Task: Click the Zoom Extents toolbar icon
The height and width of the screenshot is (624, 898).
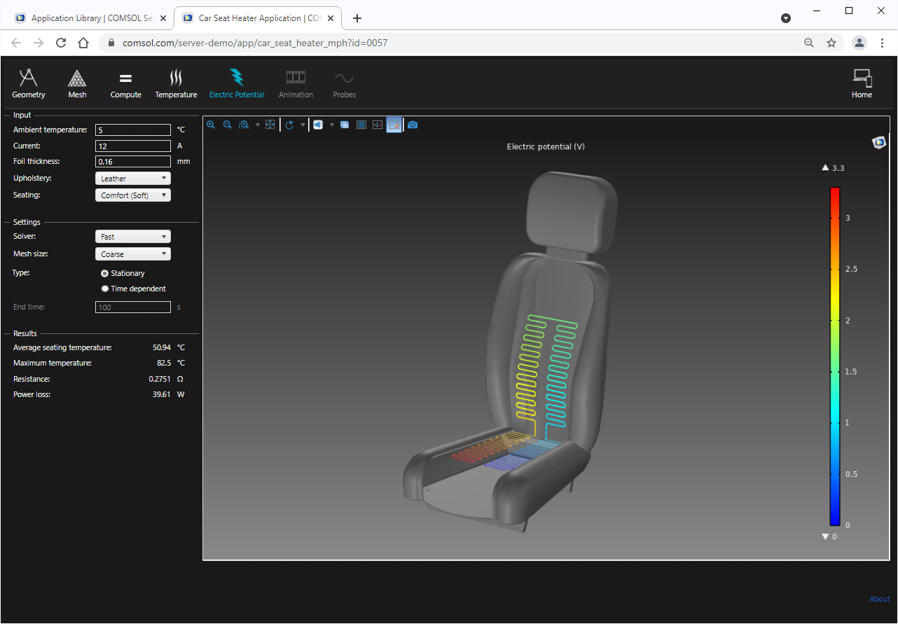Action: pos(270,124)
